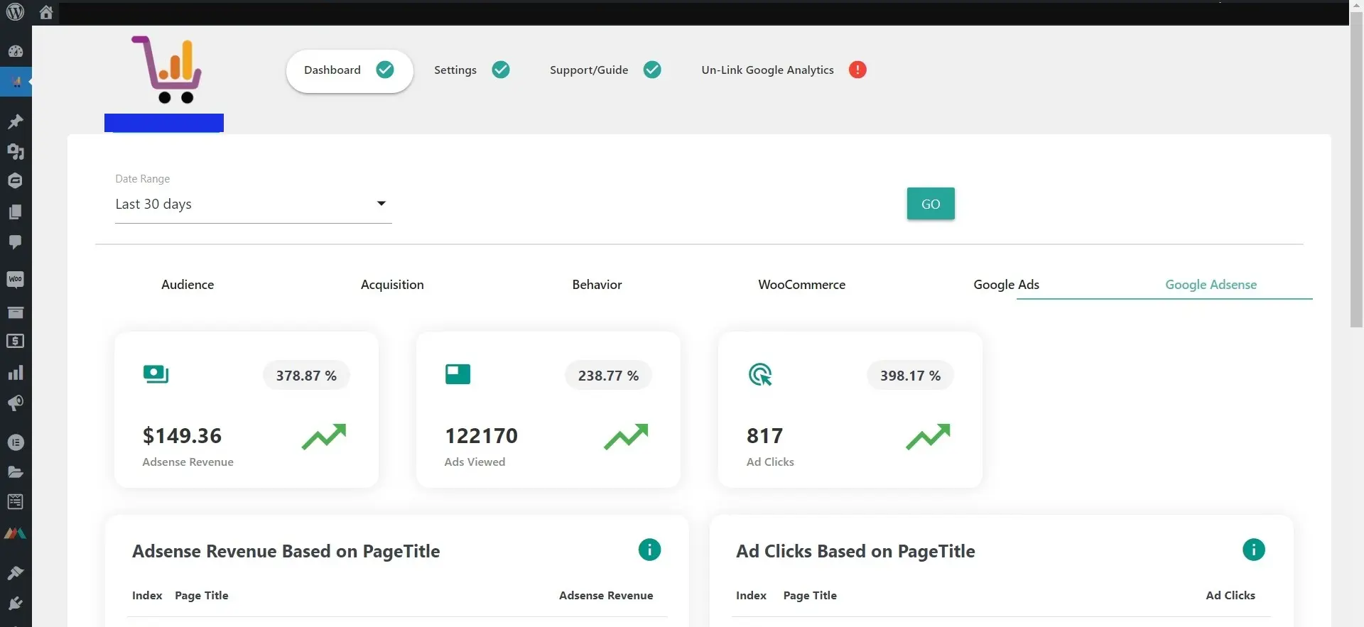Open Marketing megaphone icon

(16, 403)
